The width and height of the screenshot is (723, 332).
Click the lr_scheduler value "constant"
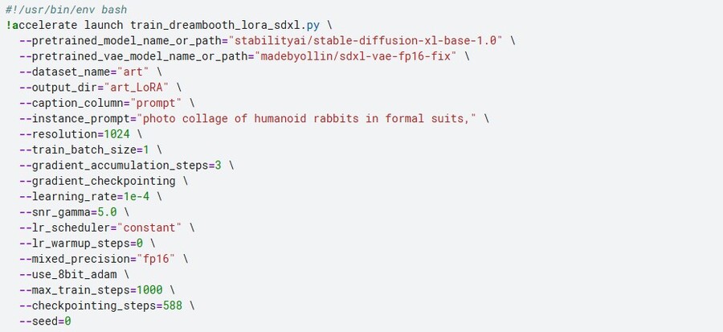[149, 227]
